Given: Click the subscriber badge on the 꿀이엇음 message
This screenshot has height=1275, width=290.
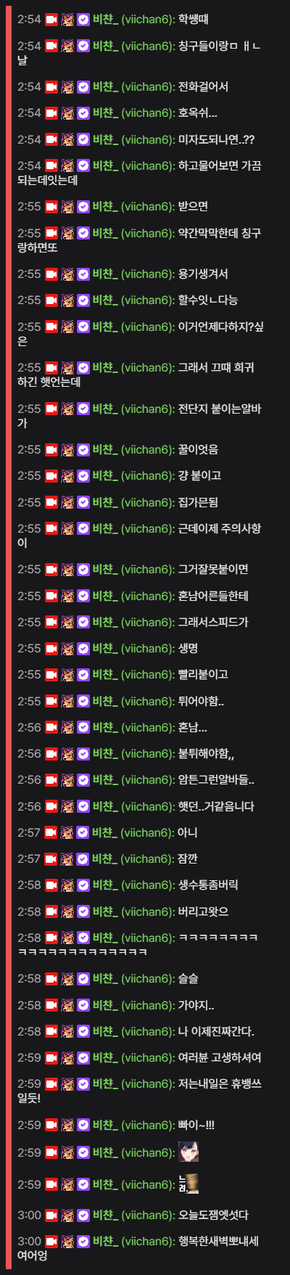Looking at the screenshot, I should pos(68,450).
